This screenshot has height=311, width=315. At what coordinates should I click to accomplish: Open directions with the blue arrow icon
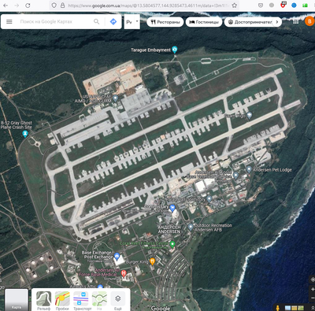pyautogui.click(x=113, y=22)
